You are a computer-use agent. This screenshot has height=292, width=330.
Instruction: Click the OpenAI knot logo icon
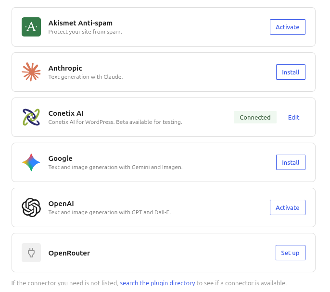click(31, 207)
